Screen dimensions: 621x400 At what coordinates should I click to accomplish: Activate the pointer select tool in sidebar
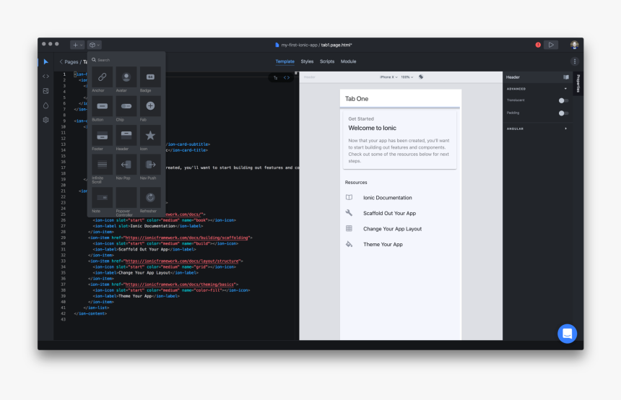46,62
